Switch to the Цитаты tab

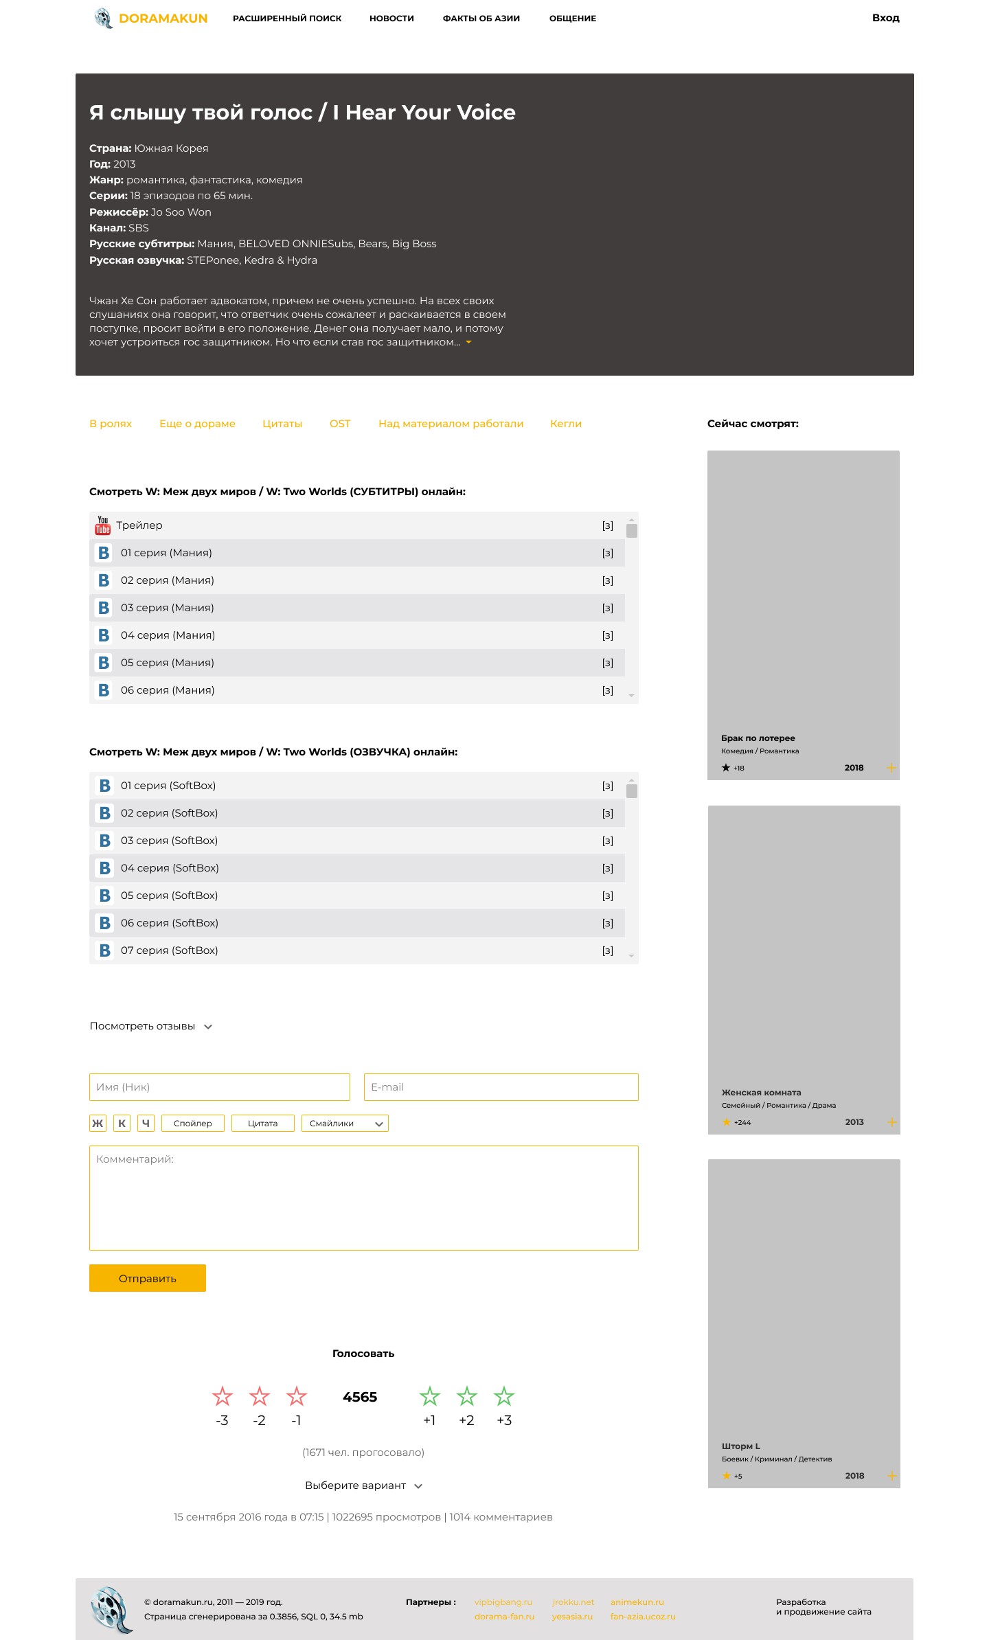pyautogui.click(x=282, y=424)
